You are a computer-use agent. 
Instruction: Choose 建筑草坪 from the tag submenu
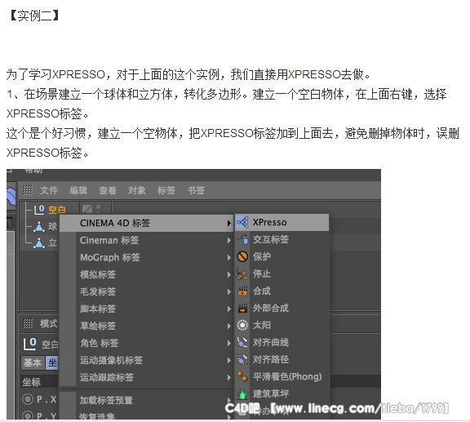(x=282, y=393)
